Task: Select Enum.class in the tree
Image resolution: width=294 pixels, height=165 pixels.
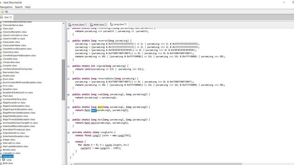Action: [8, 79]
